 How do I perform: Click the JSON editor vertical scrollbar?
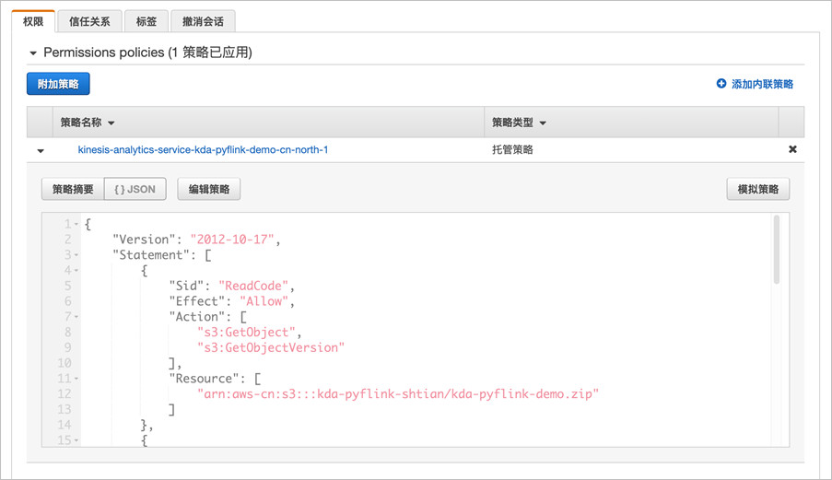coord(777,250)
